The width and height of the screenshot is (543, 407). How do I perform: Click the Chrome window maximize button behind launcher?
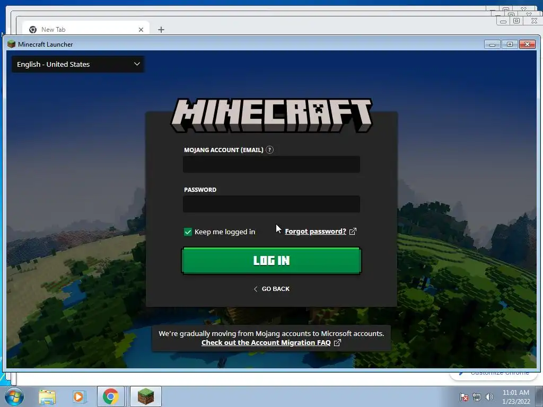tap(516, 21)
